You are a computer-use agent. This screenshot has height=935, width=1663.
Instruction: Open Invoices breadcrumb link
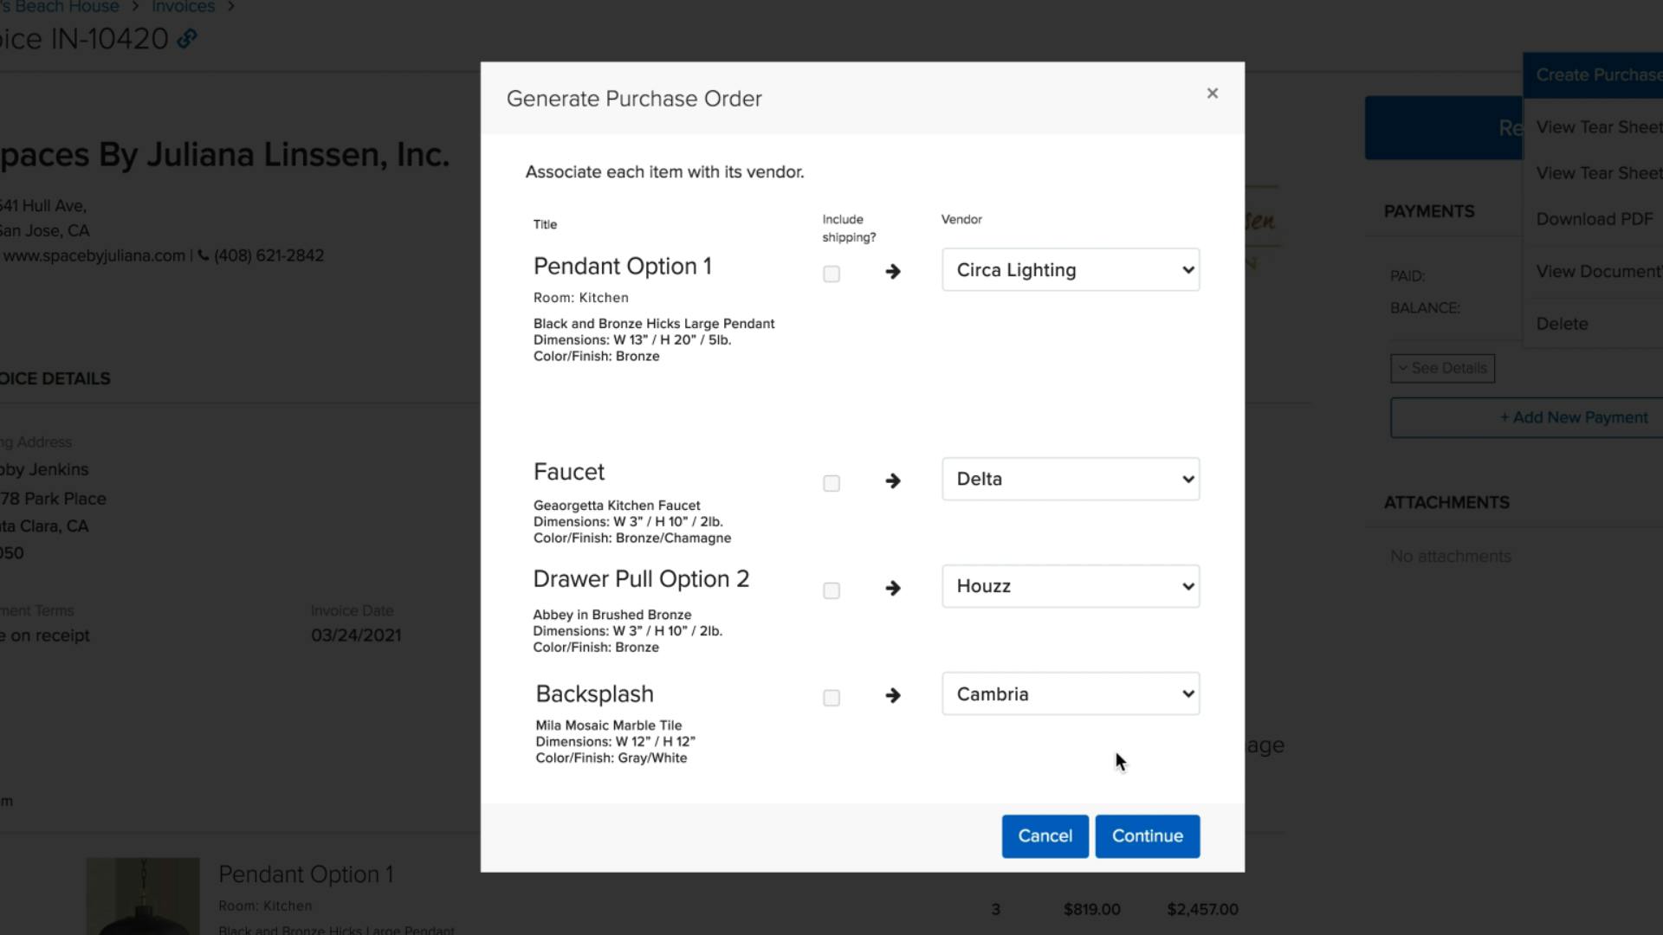tap(183, 7)
